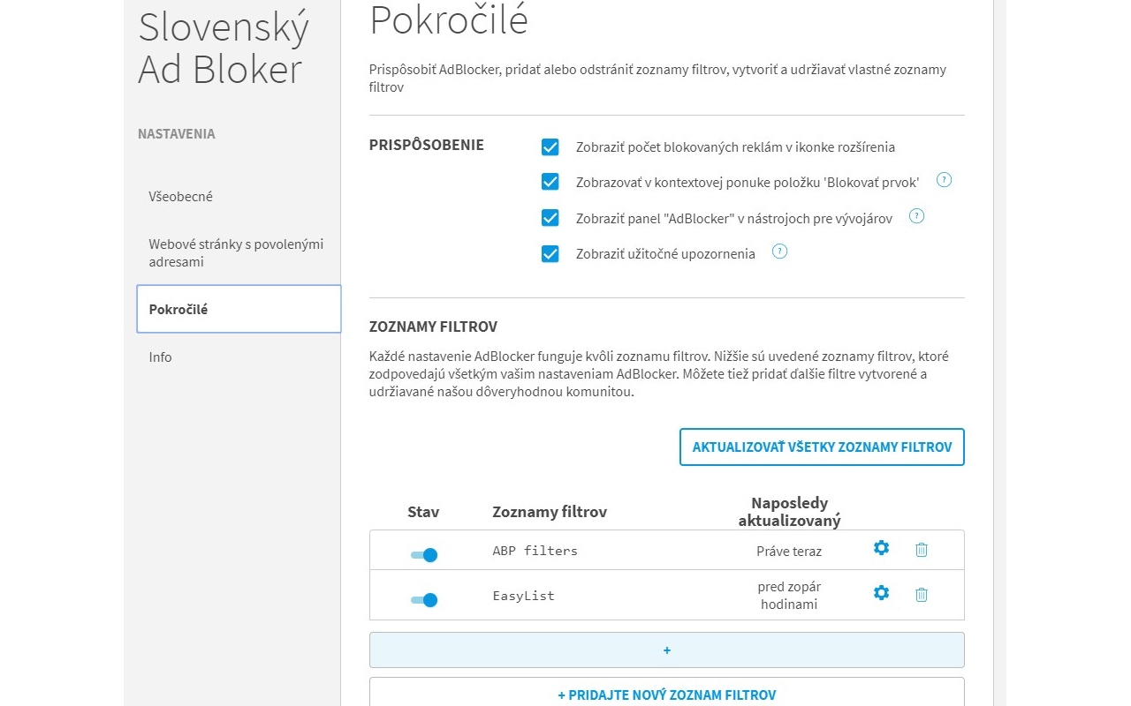Click 'Aktualizovať všetky zoznamy filtrov' button
Image resolution: width=1131 pixels, height=706 pixels.
(822, 447)
